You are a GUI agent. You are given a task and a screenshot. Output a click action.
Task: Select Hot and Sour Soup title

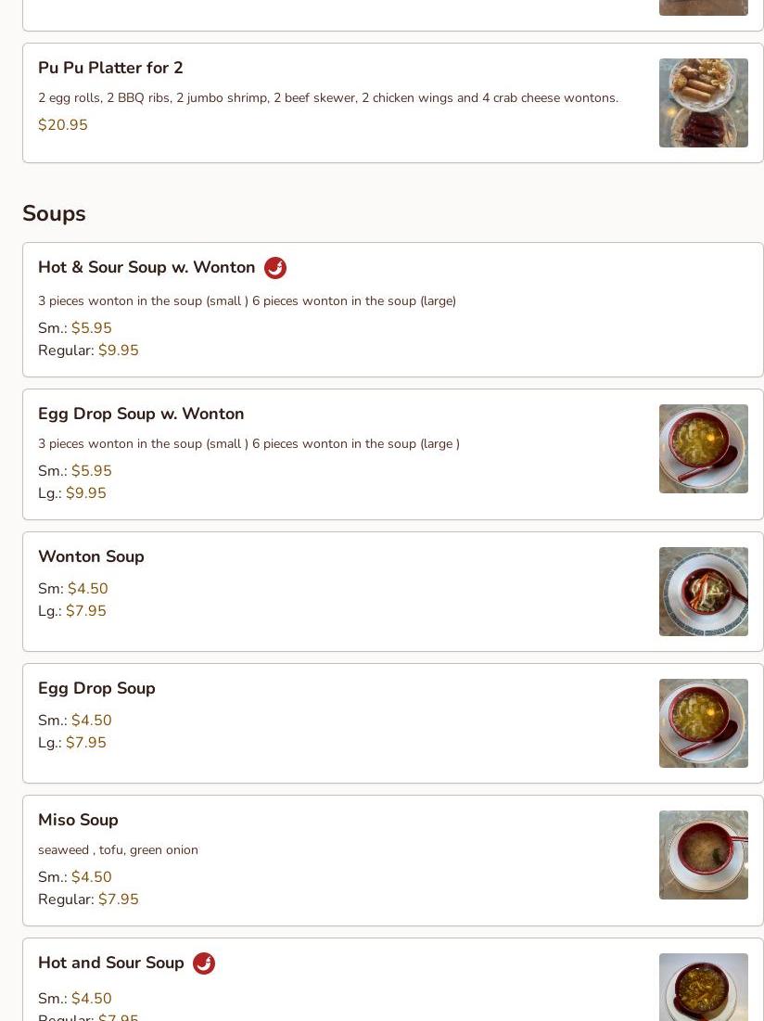click(x=111, y=963)
